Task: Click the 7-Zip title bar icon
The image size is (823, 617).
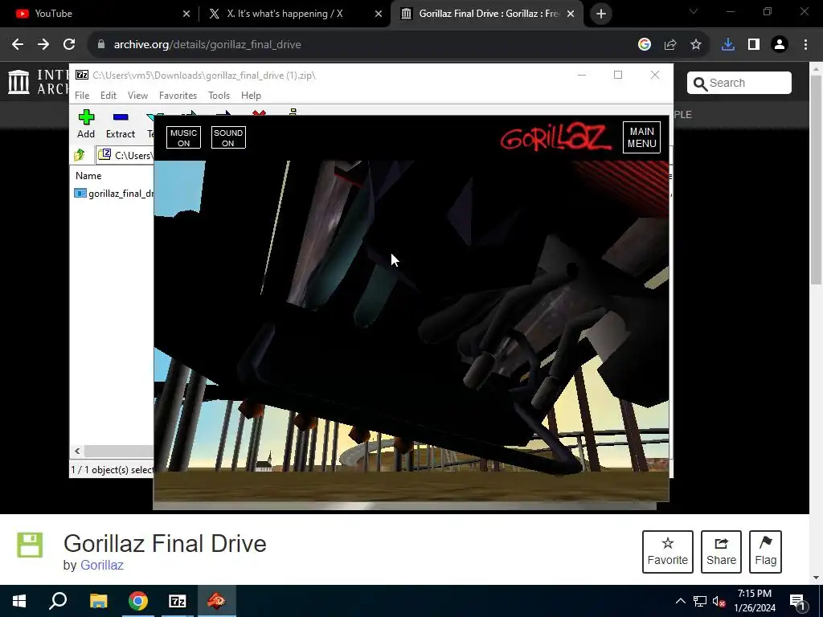Action: click(82, 75)
